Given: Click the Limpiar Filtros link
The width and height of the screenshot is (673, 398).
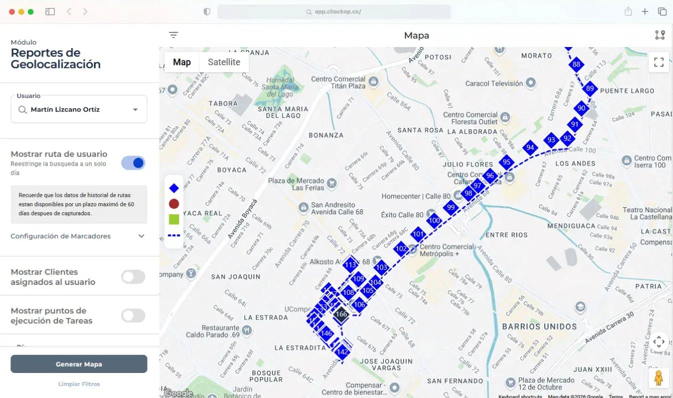Looking at the screenshot, I should (x=79, y=383).
